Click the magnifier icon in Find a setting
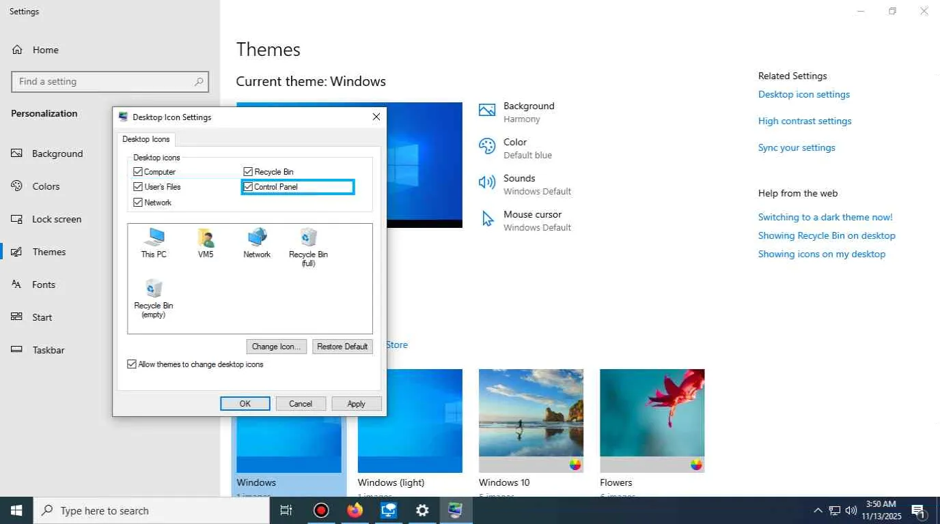The width and height of the screenshot is (940, 524). [x=199, y=81]
